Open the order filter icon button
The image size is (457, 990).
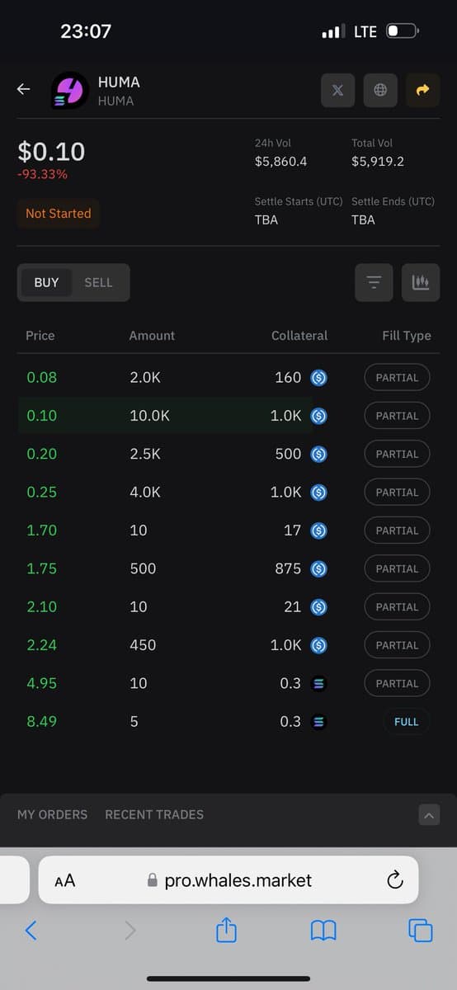pyautogui.click(x=375, y=282)
